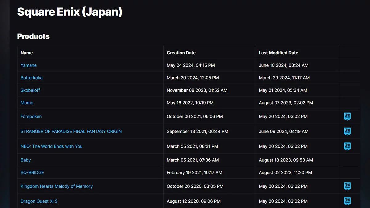
Task: Click Epic Games icon for Kingdom Hearts row
Action: point(347,186)
